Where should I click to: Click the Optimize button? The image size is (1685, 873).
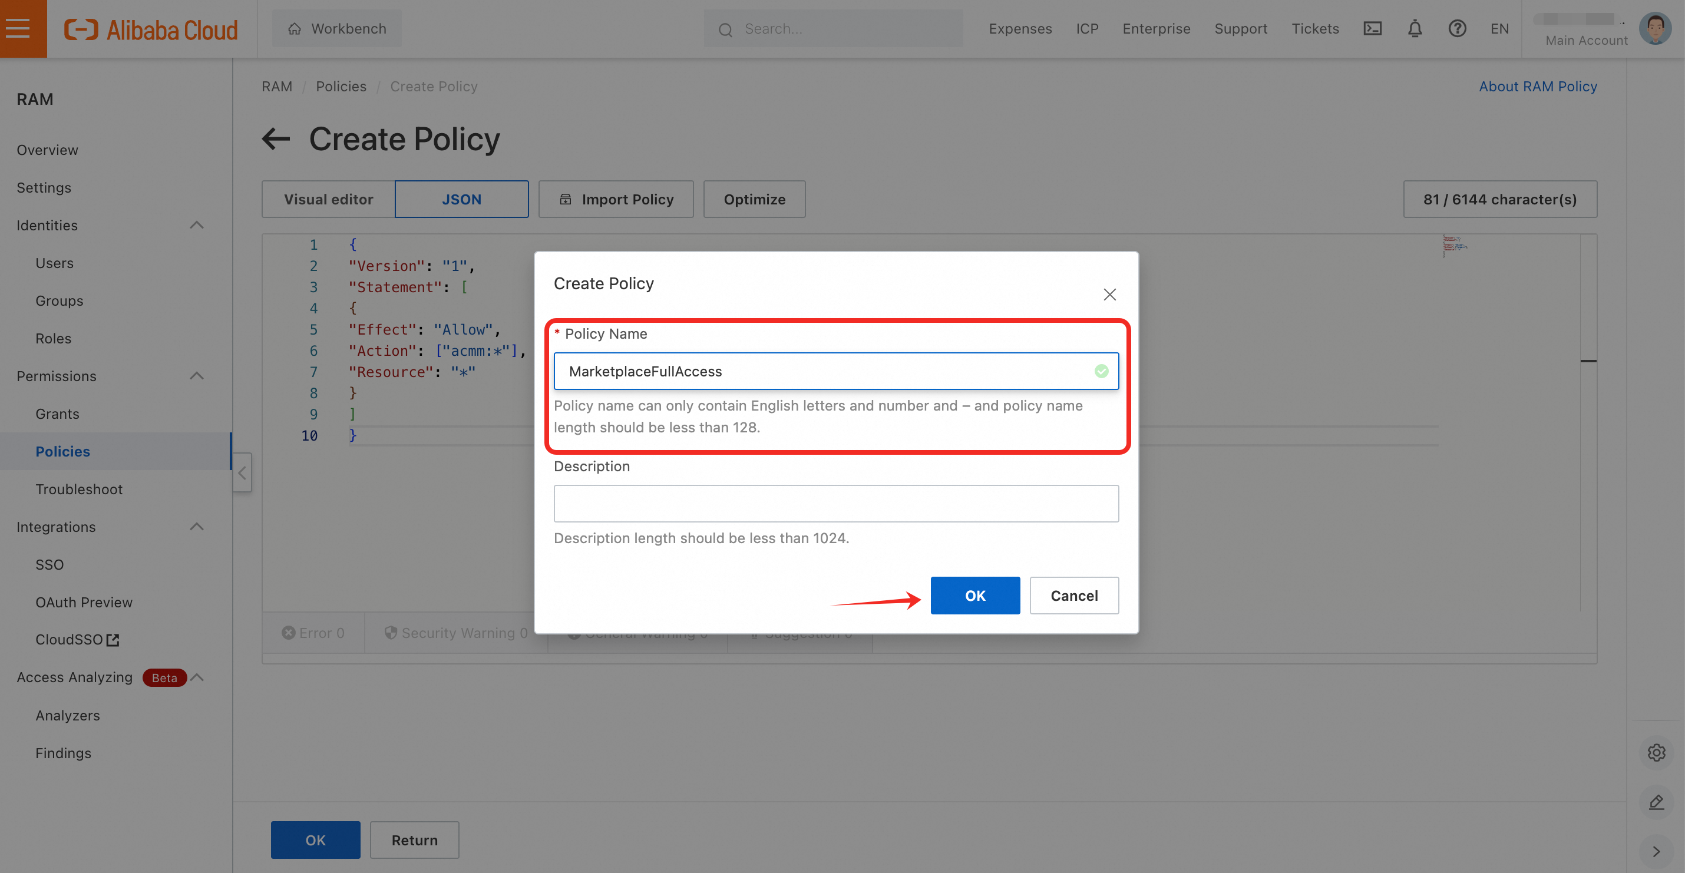tap(754, 199)
